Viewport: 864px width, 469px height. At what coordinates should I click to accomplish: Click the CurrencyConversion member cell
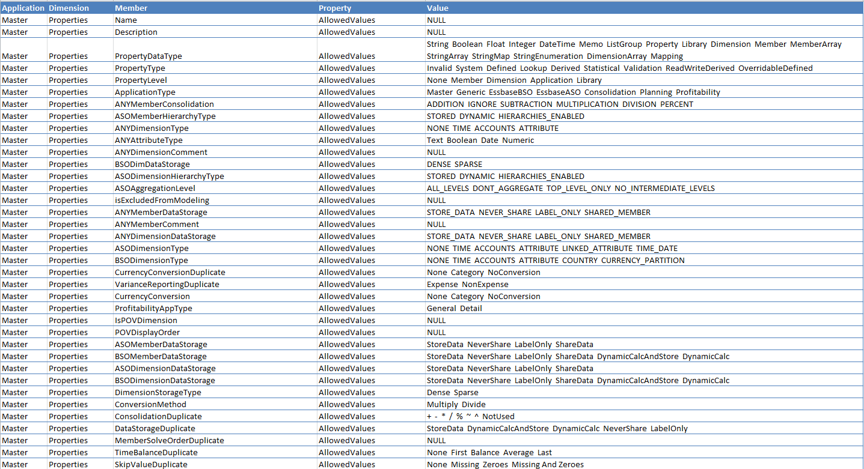215,297
